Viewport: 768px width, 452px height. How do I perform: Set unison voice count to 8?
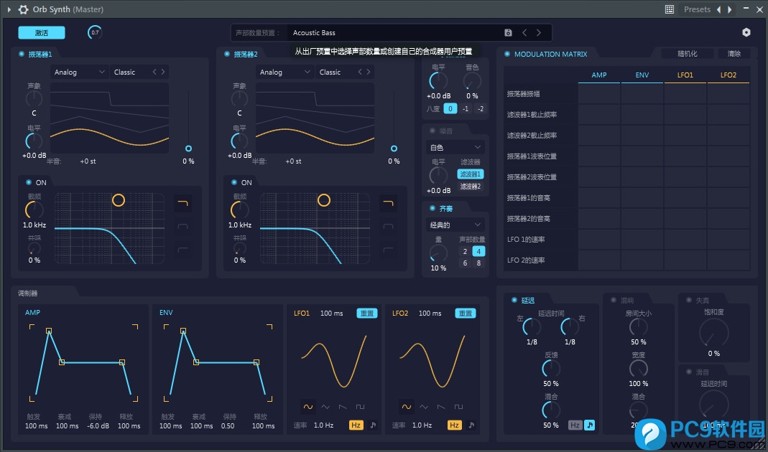(478, 263)
